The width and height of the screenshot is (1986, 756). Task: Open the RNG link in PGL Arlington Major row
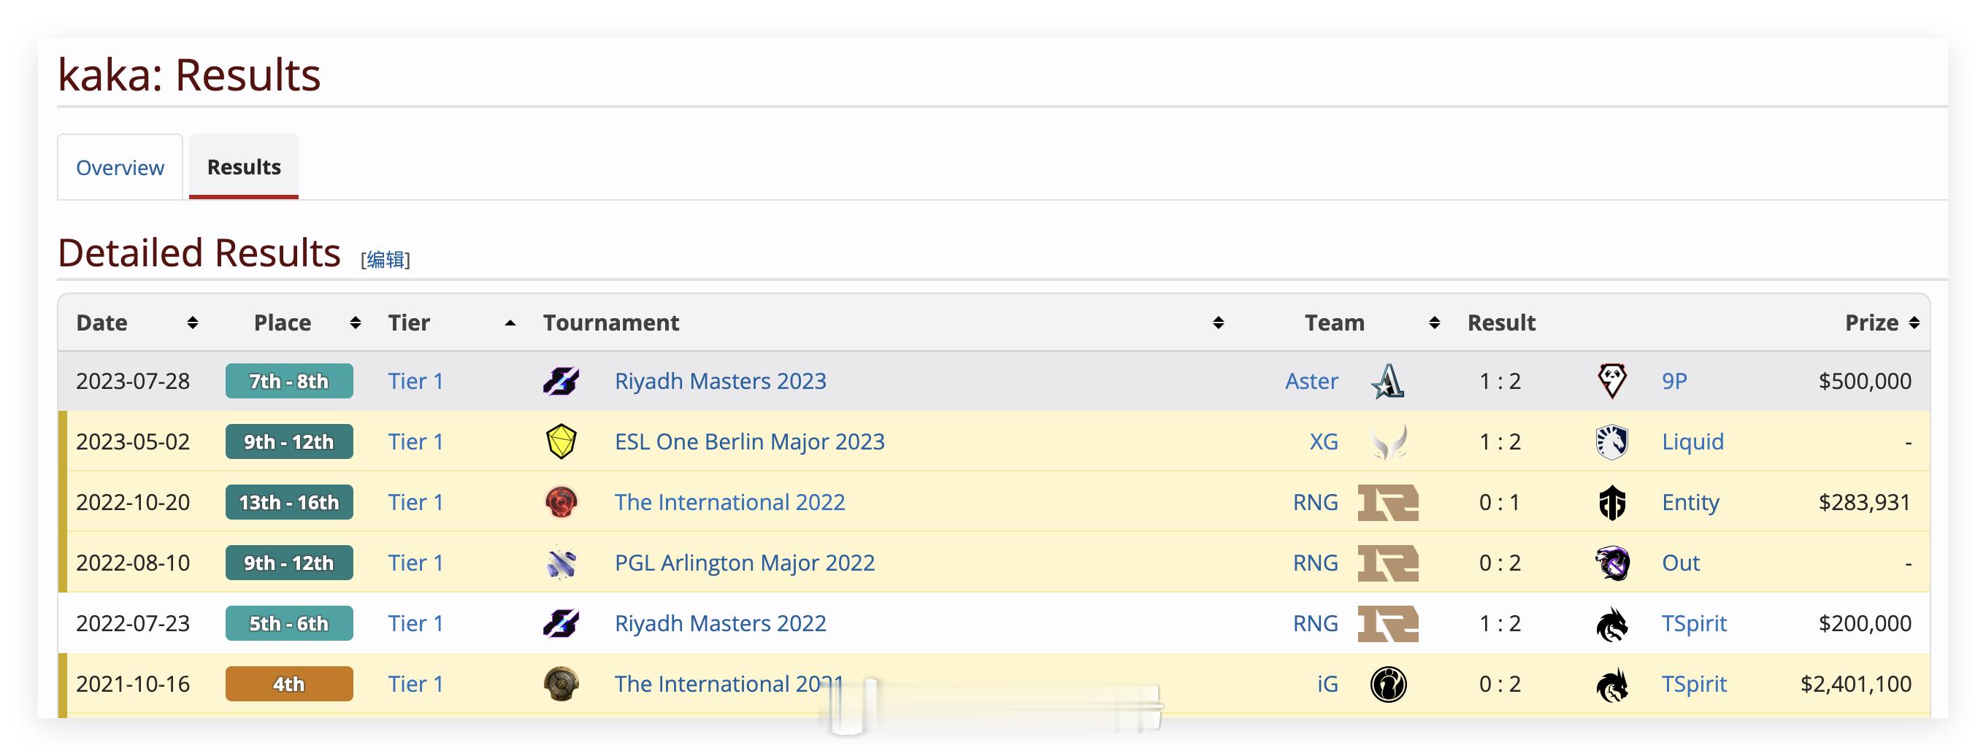(1315, 563)
